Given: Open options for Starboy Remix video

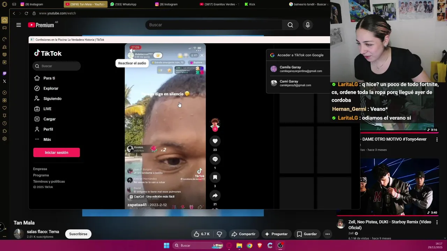Looking at the screenshot, I should pos(437,222).
